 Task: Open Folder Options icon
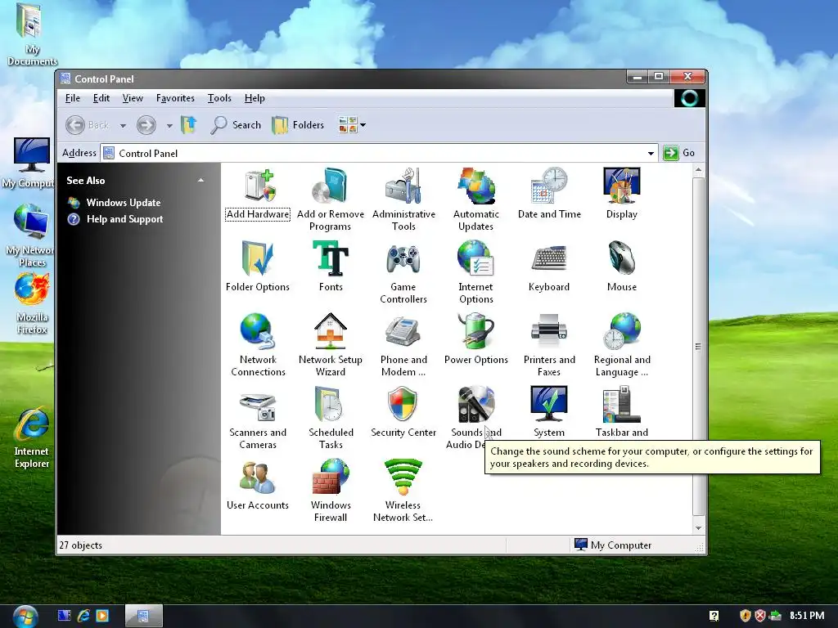pyautogui.click(x=258, y=267)
